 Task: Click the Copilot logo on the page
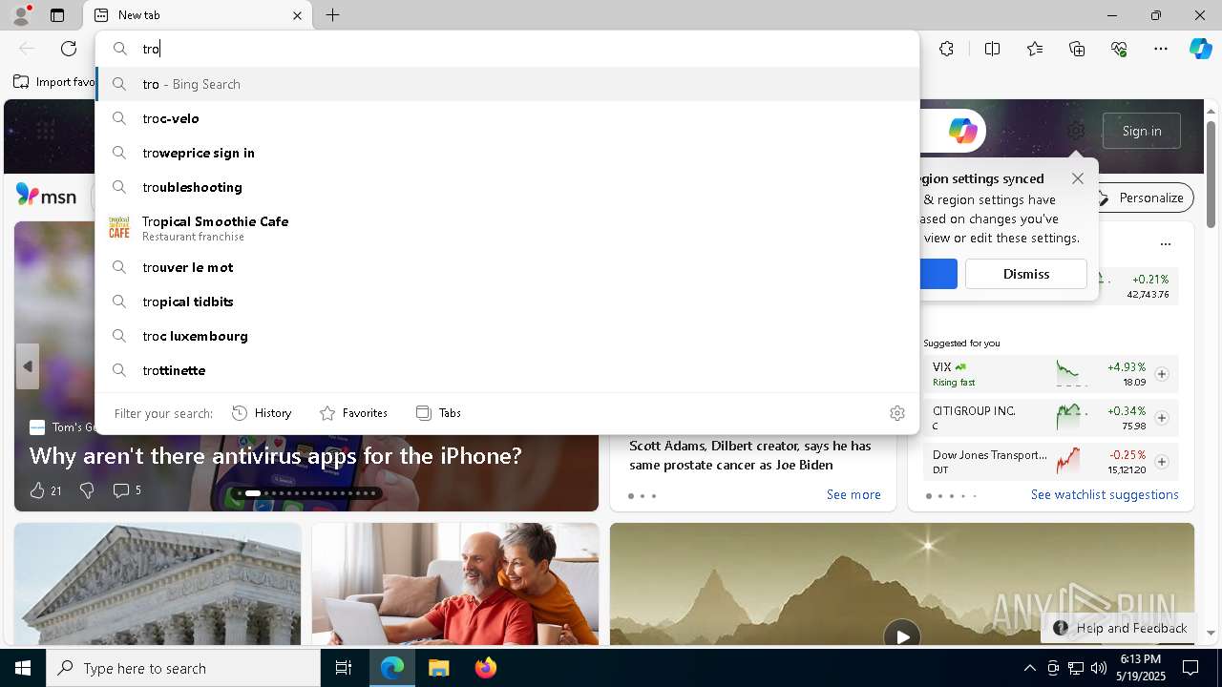click(x=962, y=131)
